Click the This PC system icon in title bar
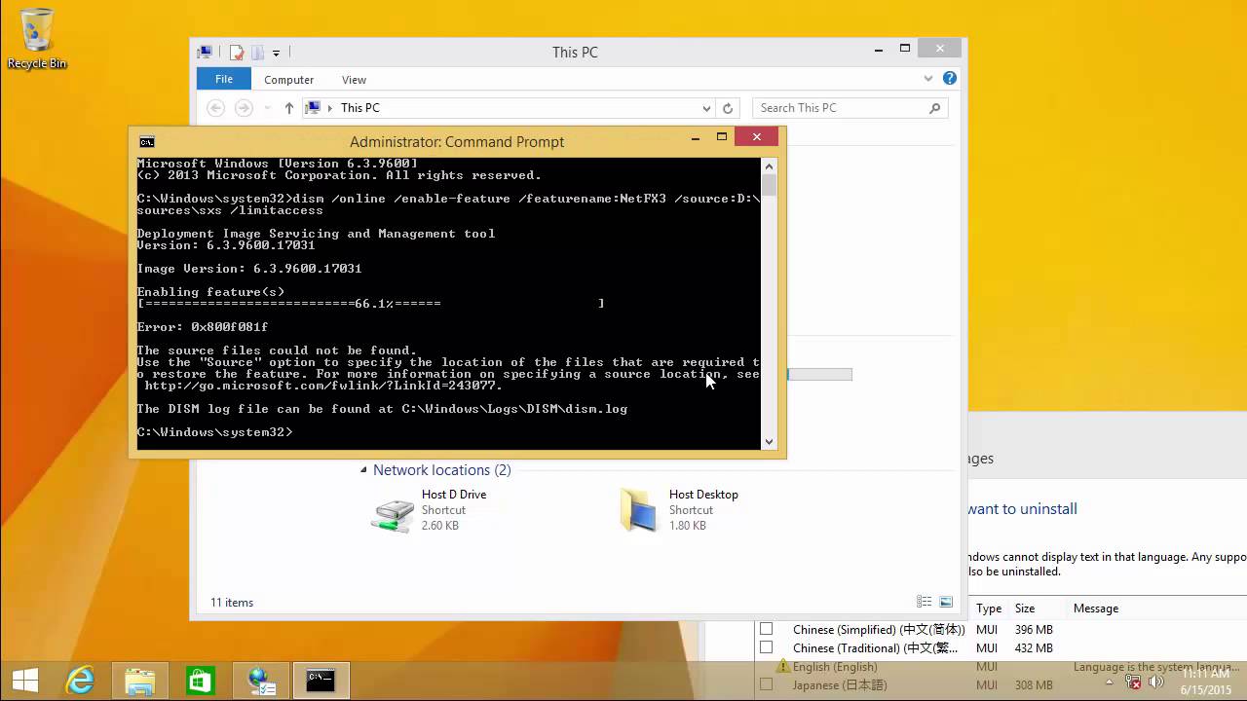The width and height of the screenshot is (1247, 701). point(205,53)
